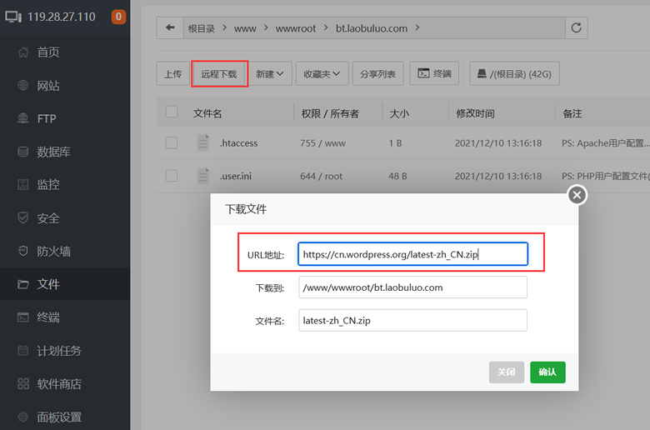Sort by 大小 size column header

click(399, 113)
